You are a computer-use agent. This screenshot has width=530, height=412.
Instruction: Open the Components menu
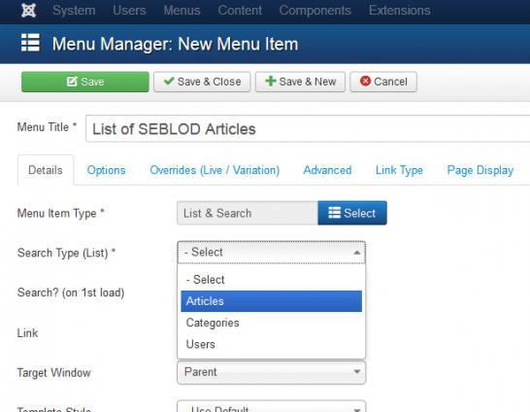tap(315, 11)
